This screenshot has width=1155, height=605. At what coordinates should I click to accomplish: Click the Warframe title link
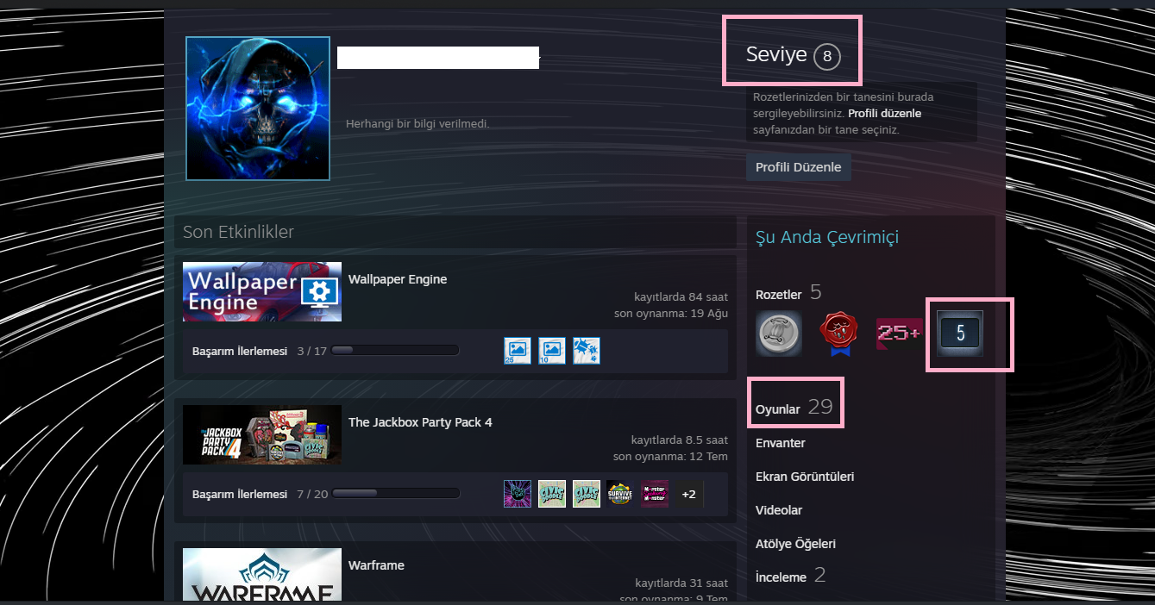376,565
